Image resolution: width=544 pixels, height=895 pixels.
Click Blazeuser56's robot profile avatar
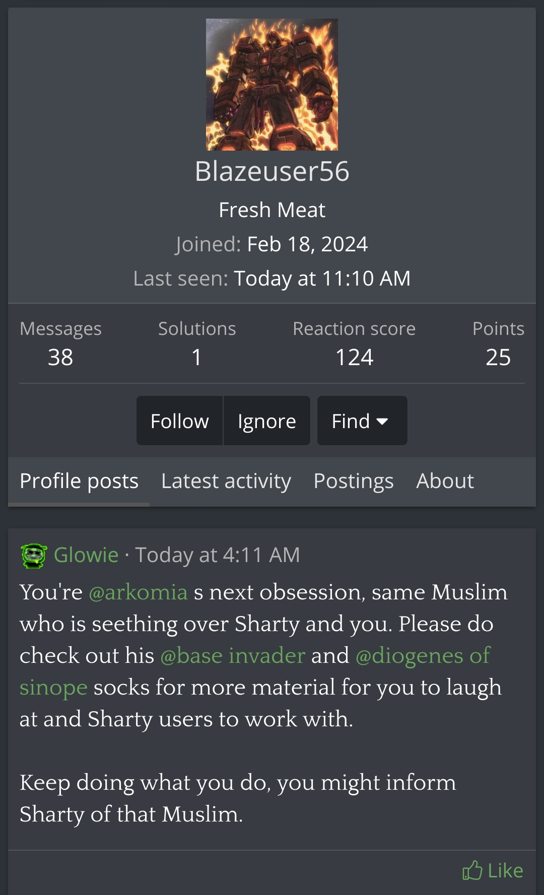coord(272,85)
